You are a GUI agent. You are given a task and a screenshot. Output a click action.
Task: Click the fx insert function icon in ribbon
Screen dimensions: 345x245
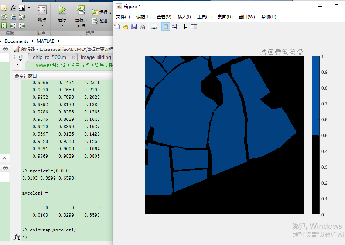click(13, 8)
